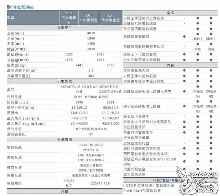
Task: Click the 駕駛座電動座椅記憶功能 row label
Action: [144, 47]
